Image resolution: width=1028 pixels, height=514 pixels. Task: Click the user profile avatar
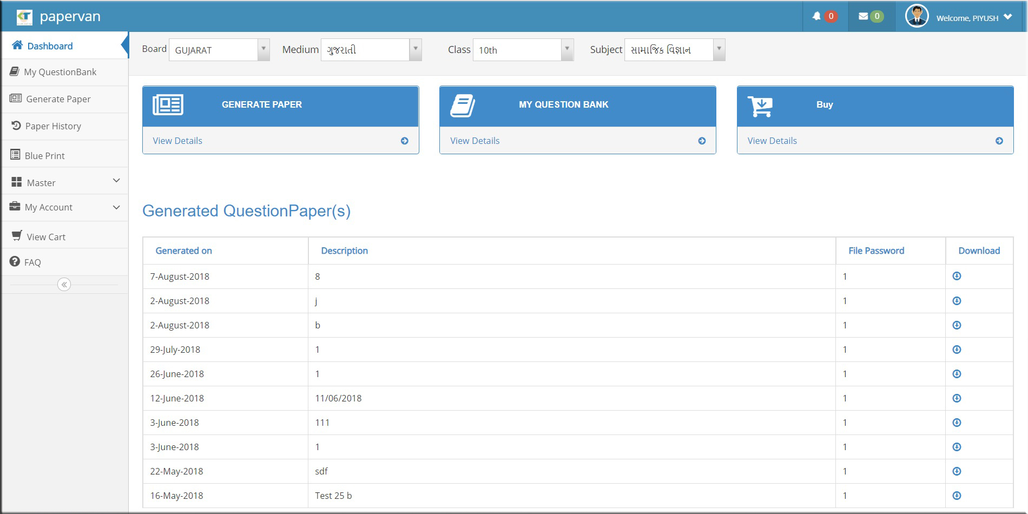[917, 17]
